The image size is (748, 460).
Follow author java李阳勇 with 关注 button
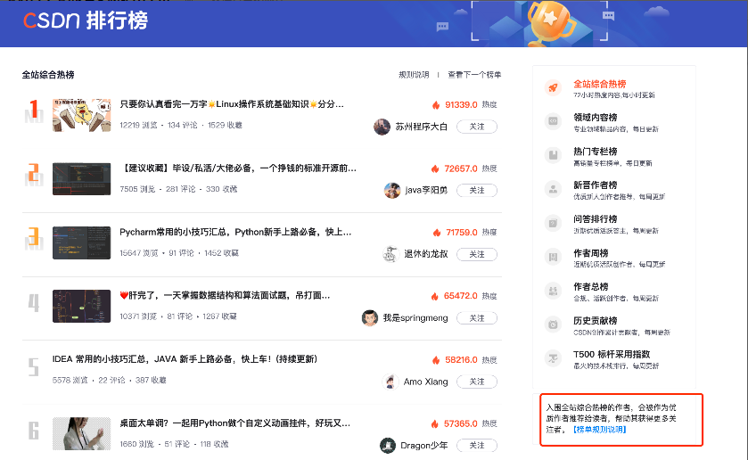pyautogui.click(x=477, y=191)
